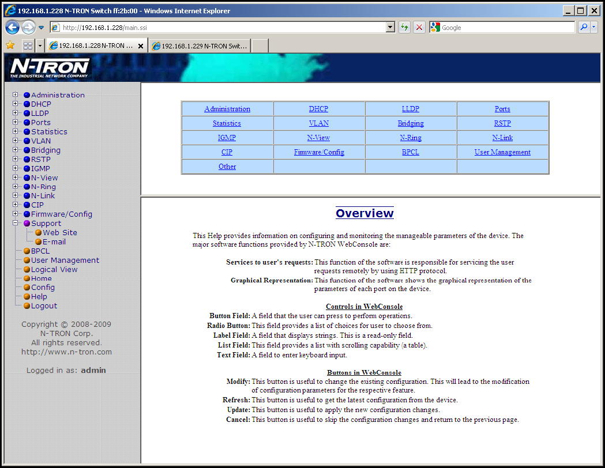Image resolution: width=605 pixels, height=468 pixels.
Task: Open the Administration link in the table
Action: point(227,109)
